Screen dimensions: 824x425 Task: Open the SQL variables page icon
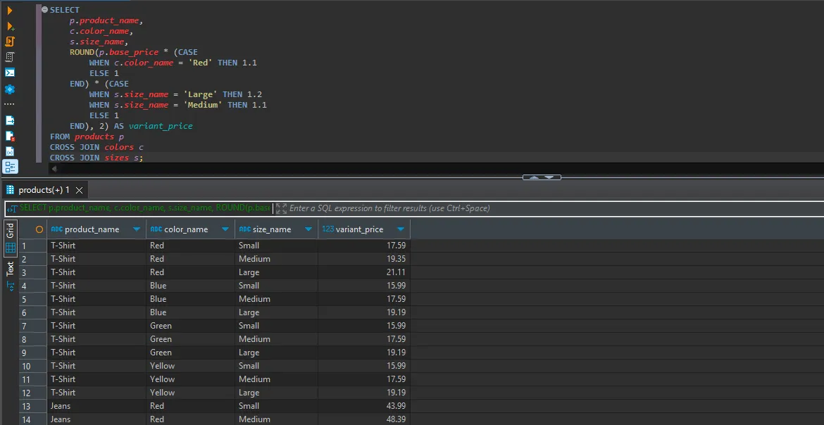[9, 151]
